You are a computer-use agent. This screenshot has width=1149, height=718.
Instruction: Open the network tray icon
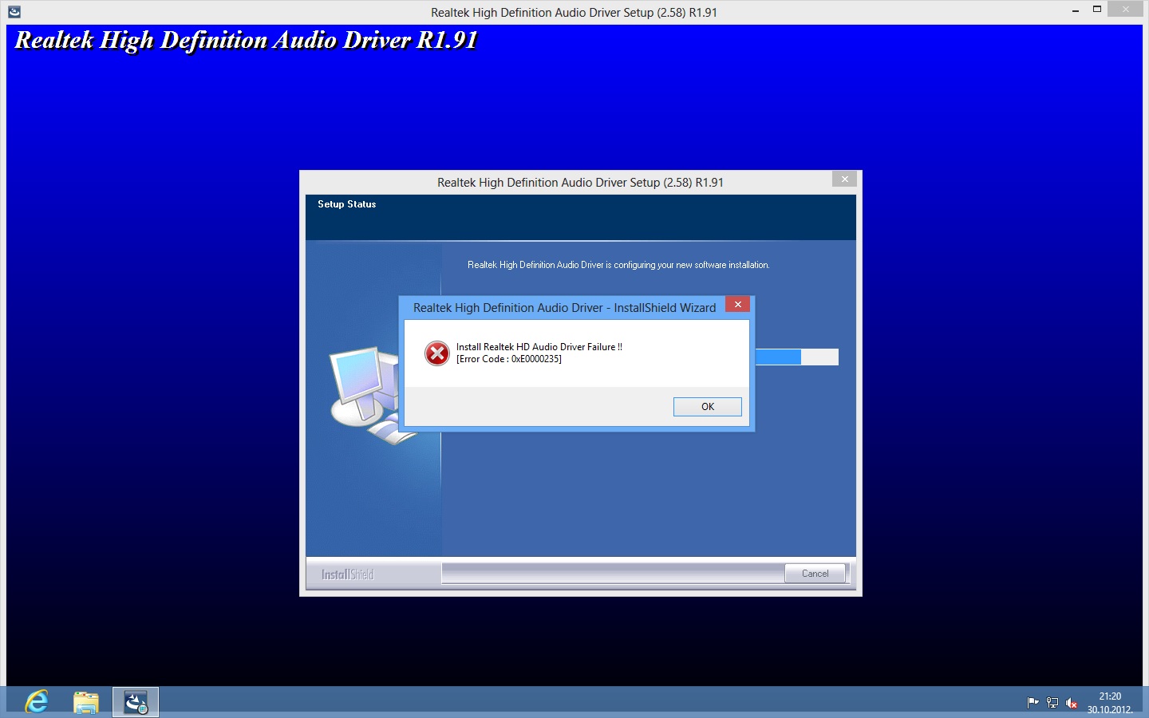pyautogui.click(x=1052, y=703)
